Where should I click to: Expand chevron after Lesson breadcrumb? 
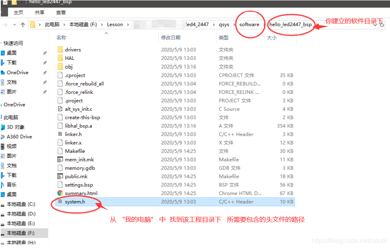(128, 25)
